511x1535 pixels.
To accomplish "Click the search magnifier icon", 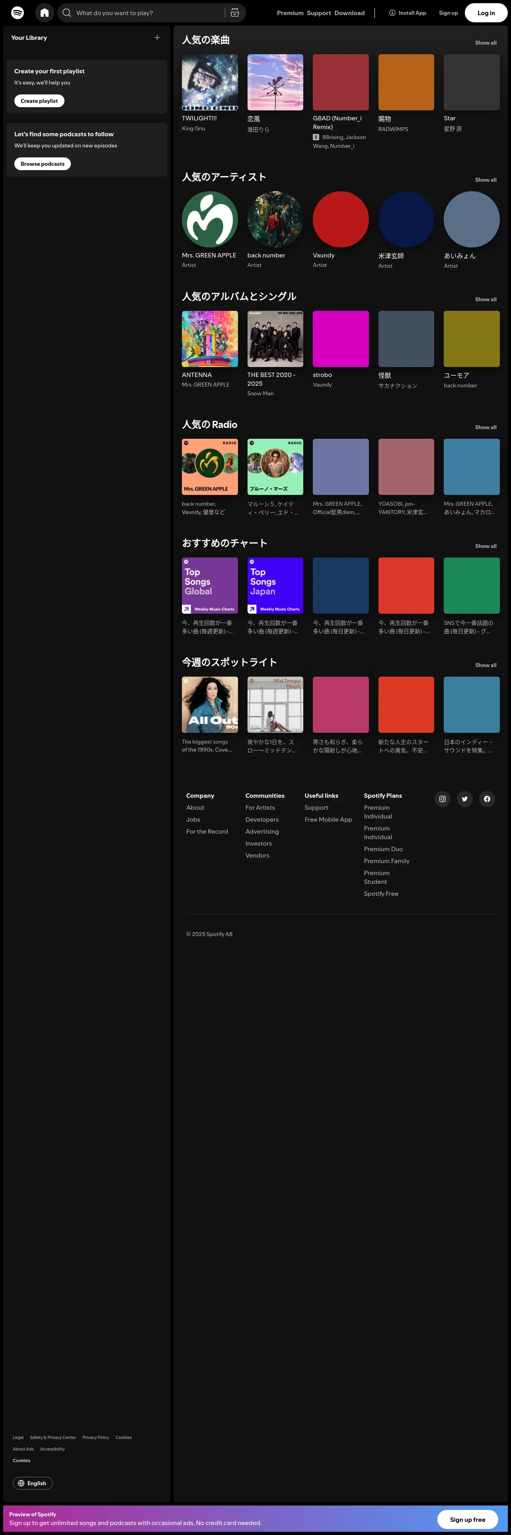I will (x=66, y=12).
